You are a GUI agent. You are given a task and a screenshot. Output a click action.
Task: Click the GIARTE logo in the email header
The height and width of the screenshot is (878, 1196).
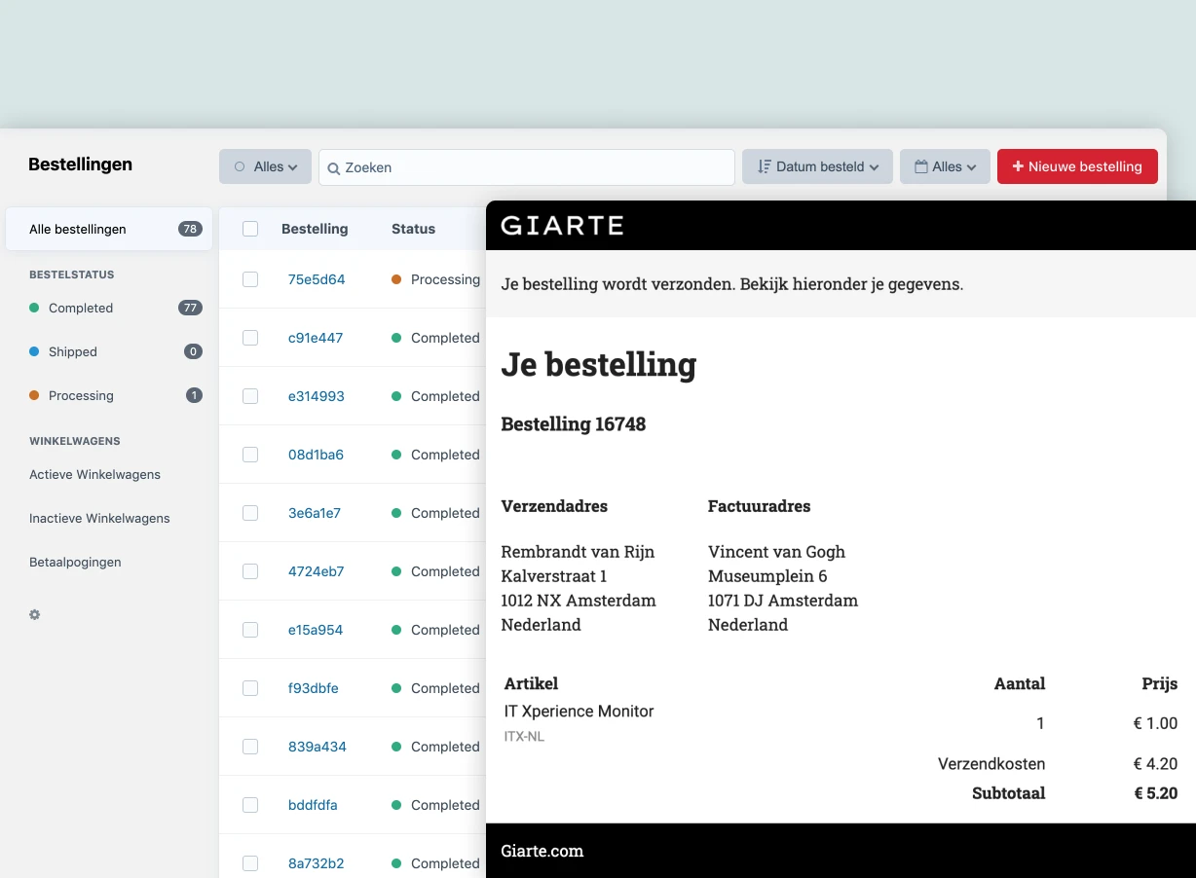pyautogui.click(x=562, y=226)
